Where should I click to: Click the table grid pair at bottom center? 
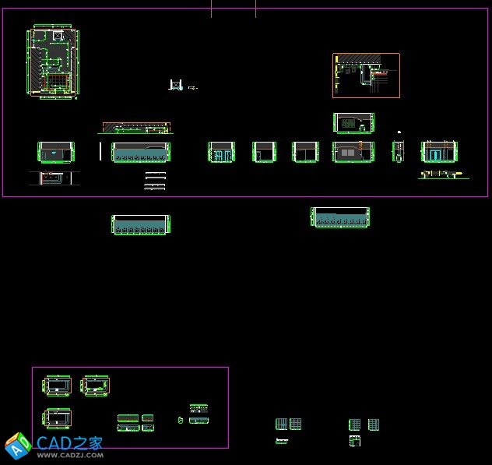pos(288,424)
